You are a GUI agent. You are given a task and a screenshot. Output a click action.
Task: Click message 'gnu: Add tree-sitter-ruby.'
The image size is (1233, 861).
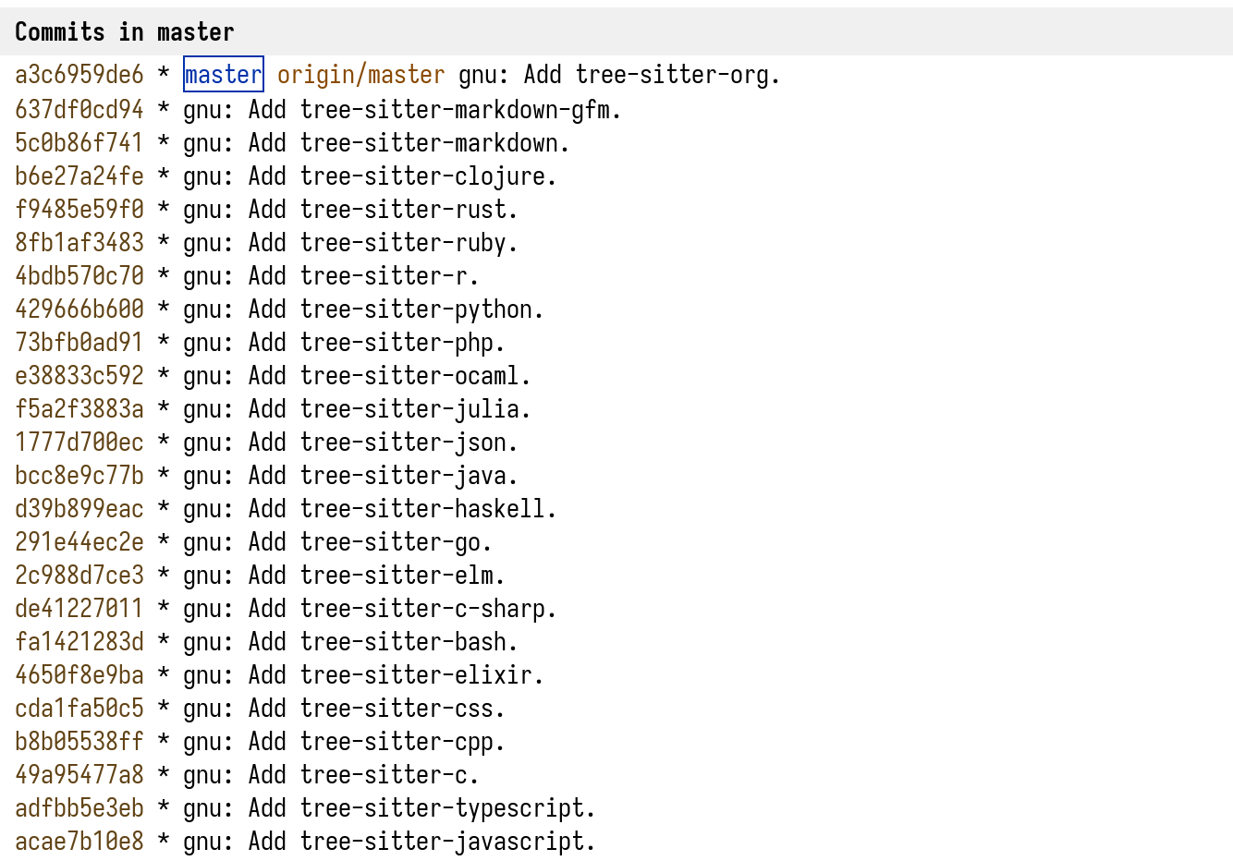[x=350, y=243]
